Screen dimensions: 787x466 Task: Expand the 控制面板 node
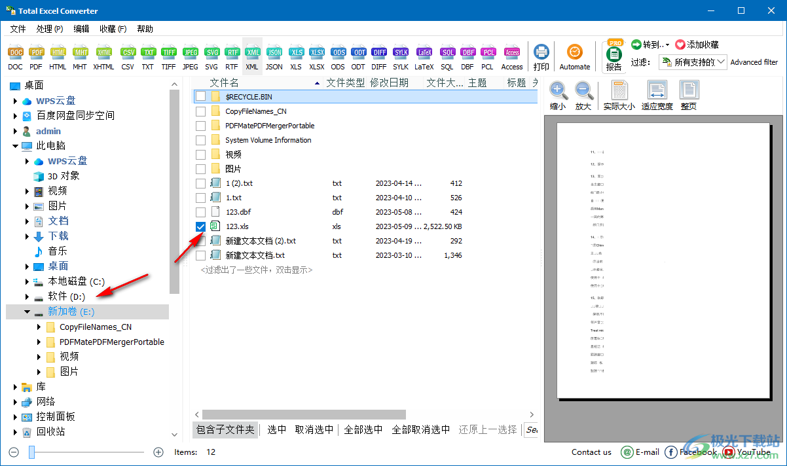(16, 417)
